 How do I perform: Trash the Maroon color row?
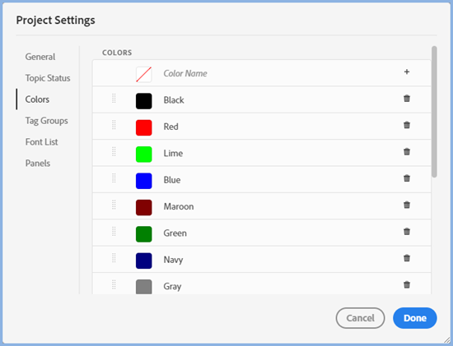point(407,205)
